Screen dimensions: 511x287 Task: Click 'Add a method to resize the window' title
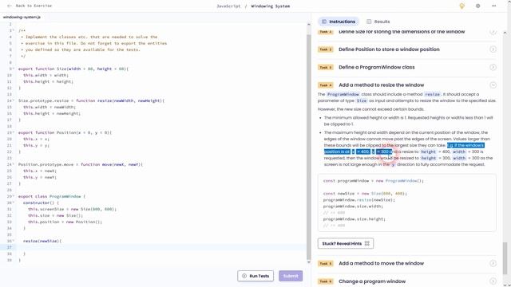tap(382, 85)
